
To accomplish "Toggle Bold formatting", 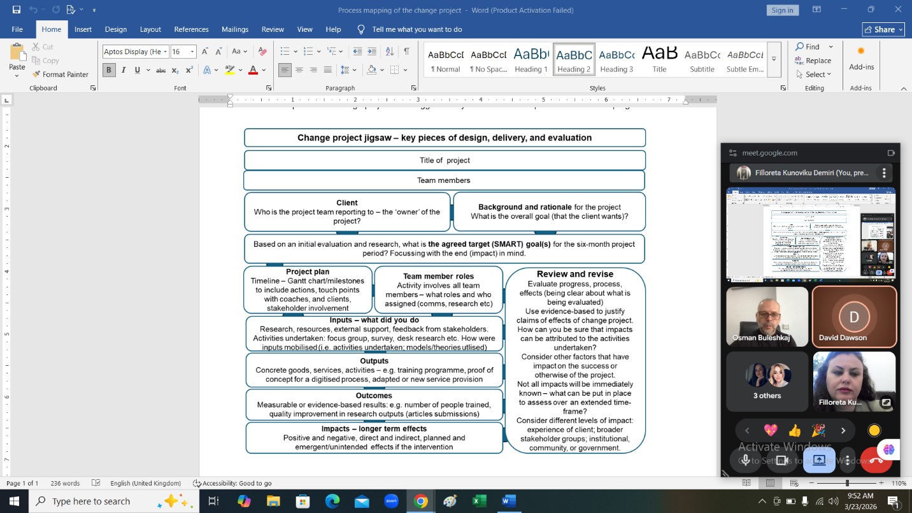I will click(x=109, y=70).
